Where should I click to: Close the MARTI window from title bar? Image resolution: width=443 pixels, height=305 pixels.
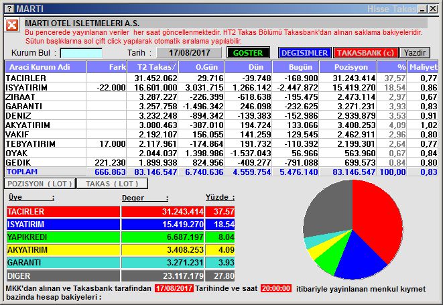pos(433,9)
